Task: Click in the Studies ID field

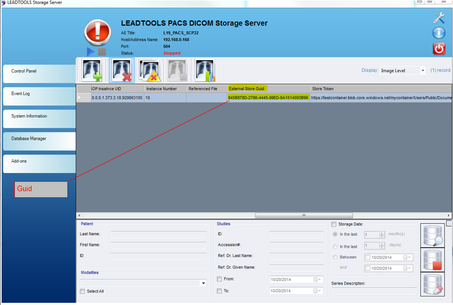Action: click(296, 234)
